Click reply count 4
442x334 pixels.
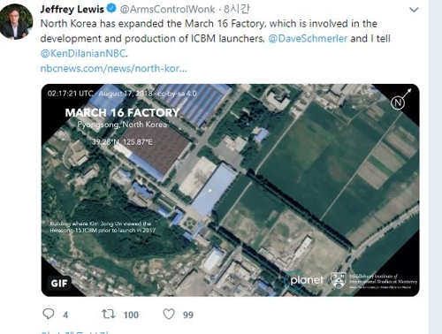65,315
